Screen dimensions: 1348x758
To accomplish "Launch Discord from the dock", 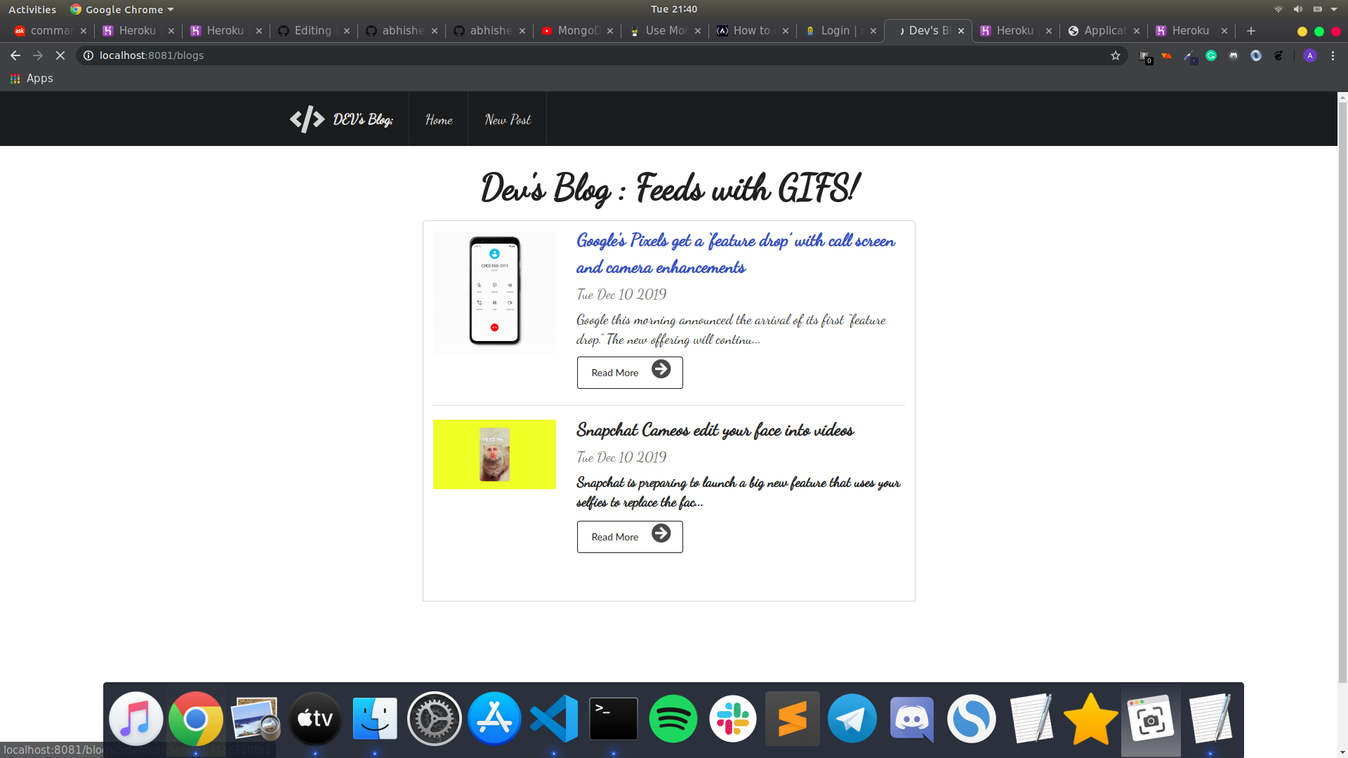I will [x=911, y=718].
